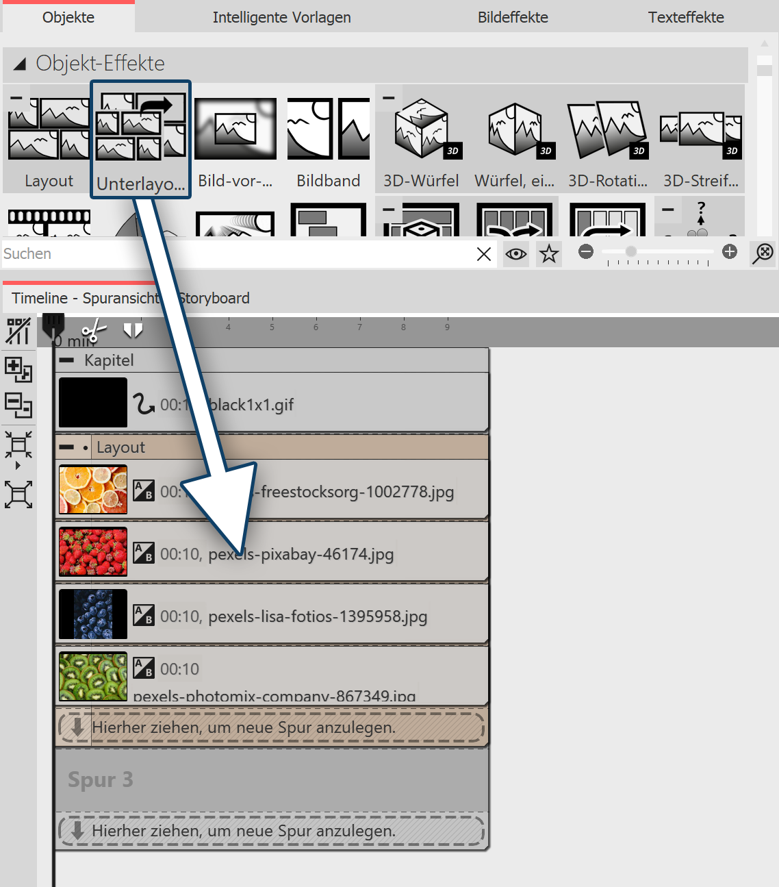Select the Bild-vor-Bild effect
This screenshot has width=779, height=887.
coord(235,130)
